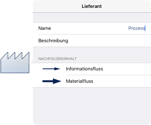Select the factory supplier symbol
151x125 pixels.
coord(15,62)
